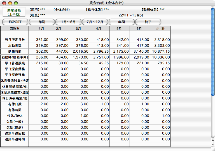Screen dimensions: 215x151
Task: Click the yellow minimize window button
Action: click(10, 3)
